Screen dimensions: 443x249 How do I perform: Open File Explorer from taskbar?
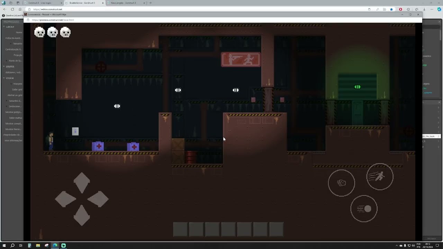[x=38, y=246]
